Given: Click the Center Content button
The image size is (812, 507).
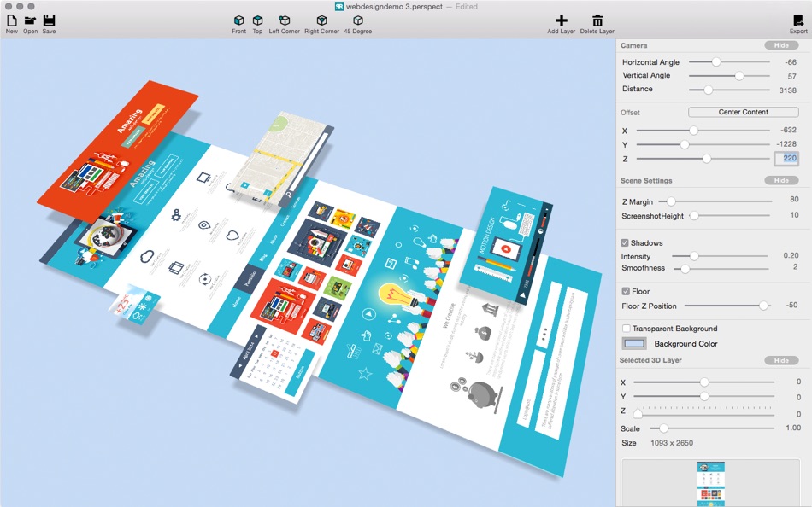Looking at the screenshot, I should pyautogui.click(x=743, y=113).
